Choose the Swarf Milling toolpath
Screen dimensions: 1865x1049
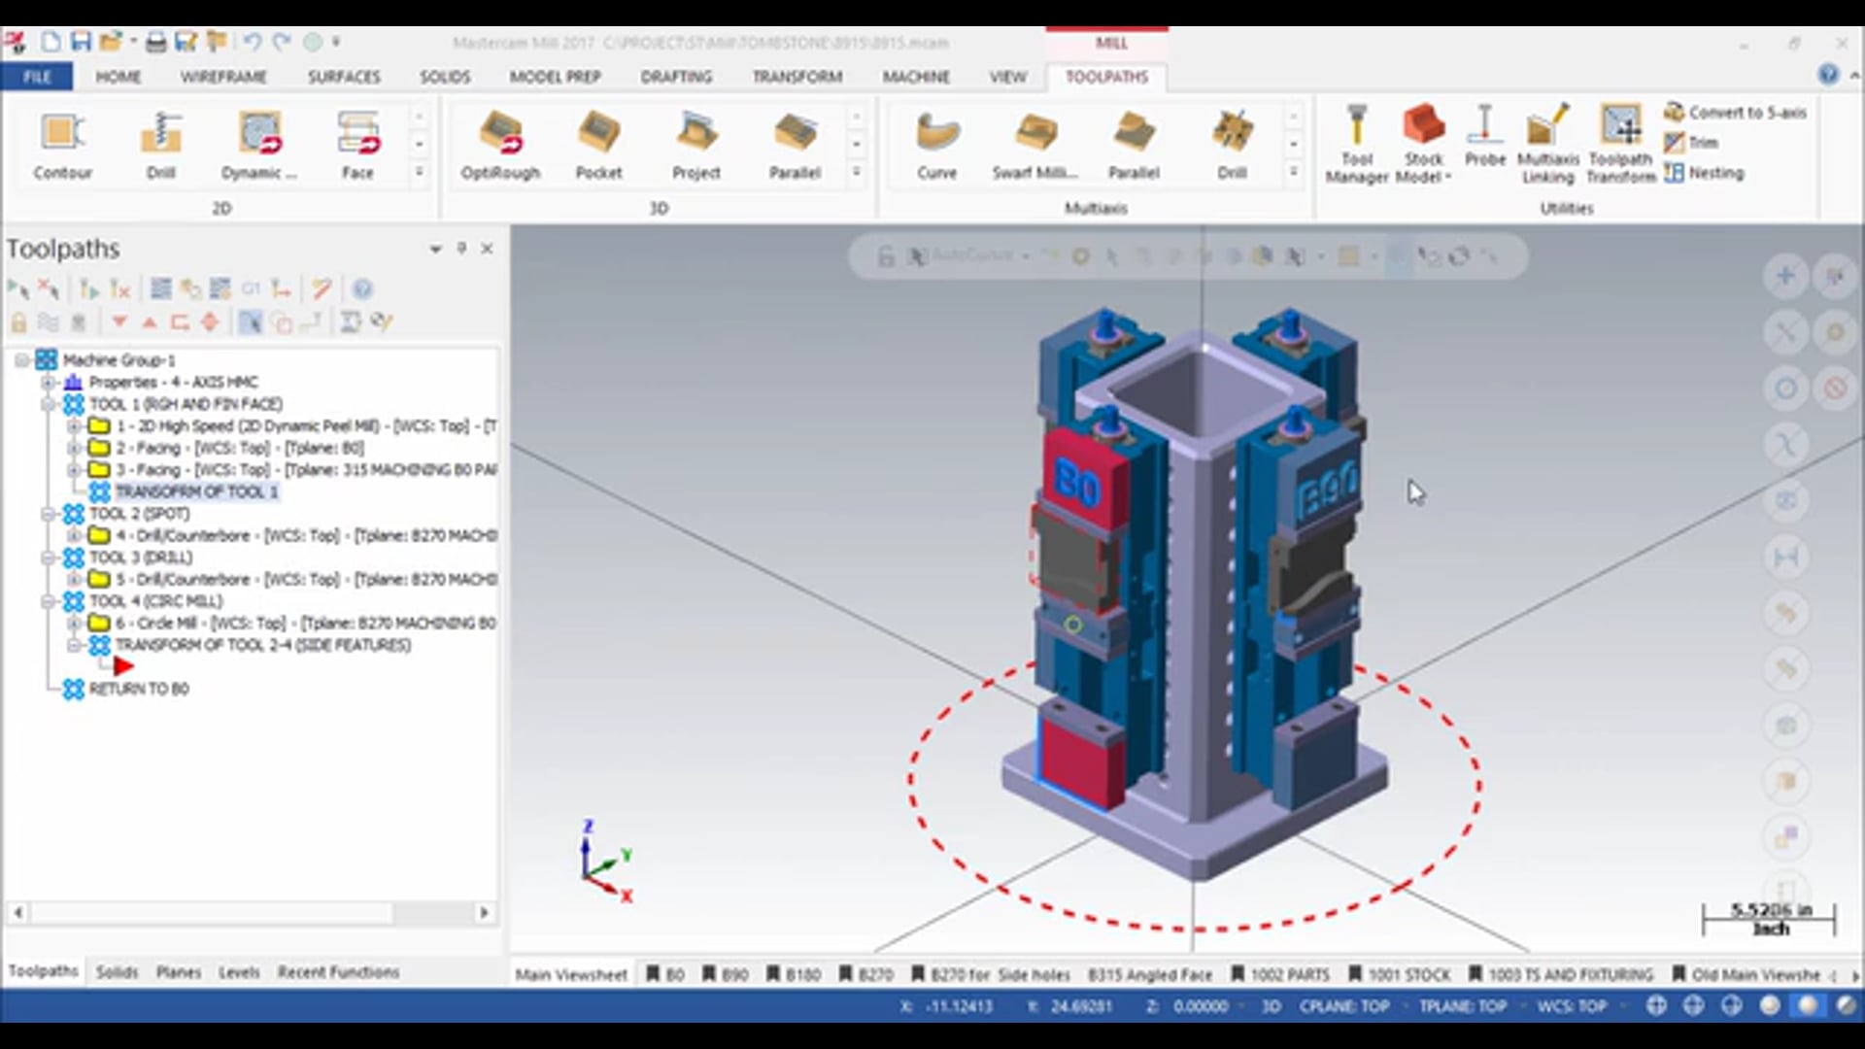(1035, 146)
